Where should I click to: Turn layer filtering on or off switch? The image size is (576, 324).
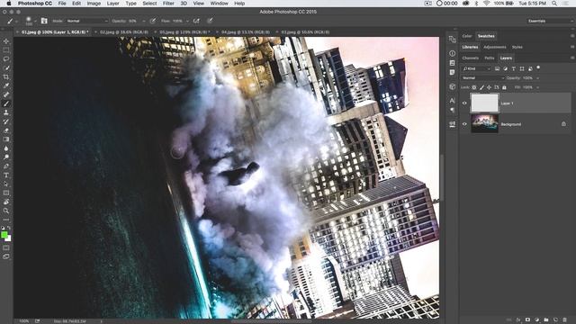[x=538, y=68]
